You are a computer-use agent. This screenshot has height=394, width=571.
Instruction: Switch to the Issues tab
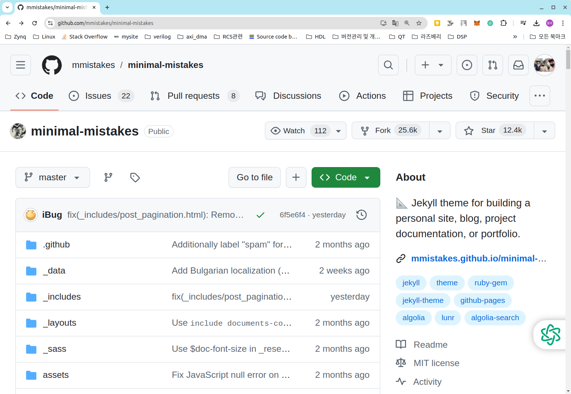98,96
